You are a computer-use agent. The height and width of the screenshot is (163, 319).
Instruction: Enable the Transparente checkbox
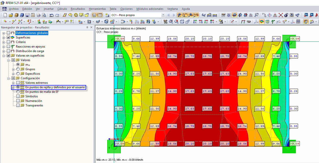coord(18,105)
